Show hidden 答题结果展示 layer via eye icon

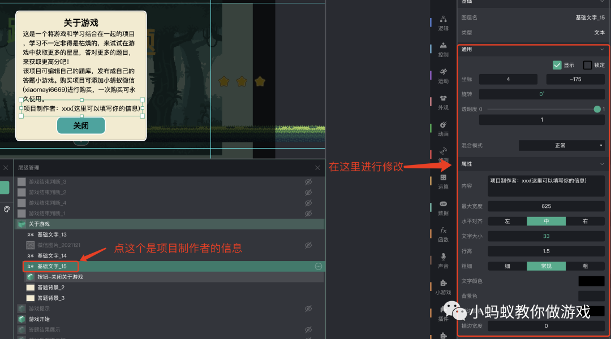point(308,329)
